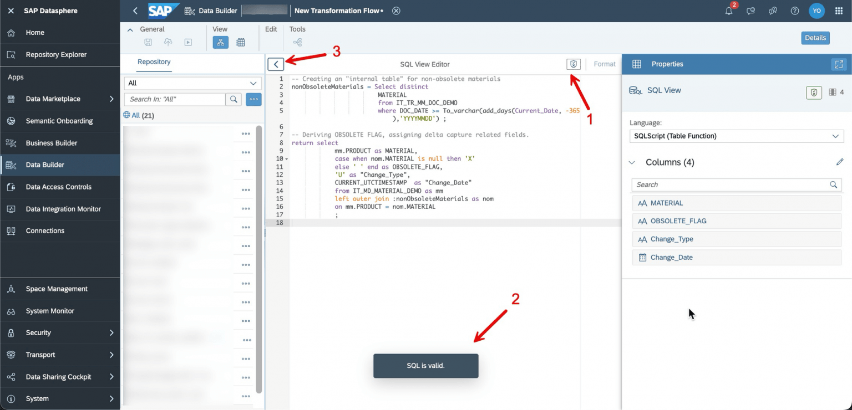Collapse the SAP Datasphere navigation with X
852x410 pixels.
(11, 11)
